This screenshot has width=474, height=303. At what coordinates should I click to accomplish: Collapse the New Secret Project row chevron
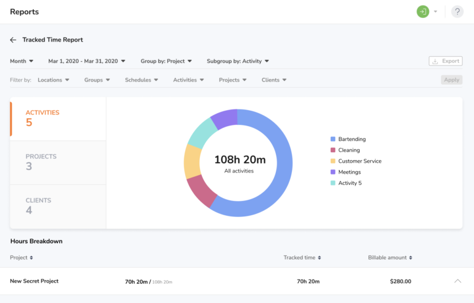[x=457, y=281]
